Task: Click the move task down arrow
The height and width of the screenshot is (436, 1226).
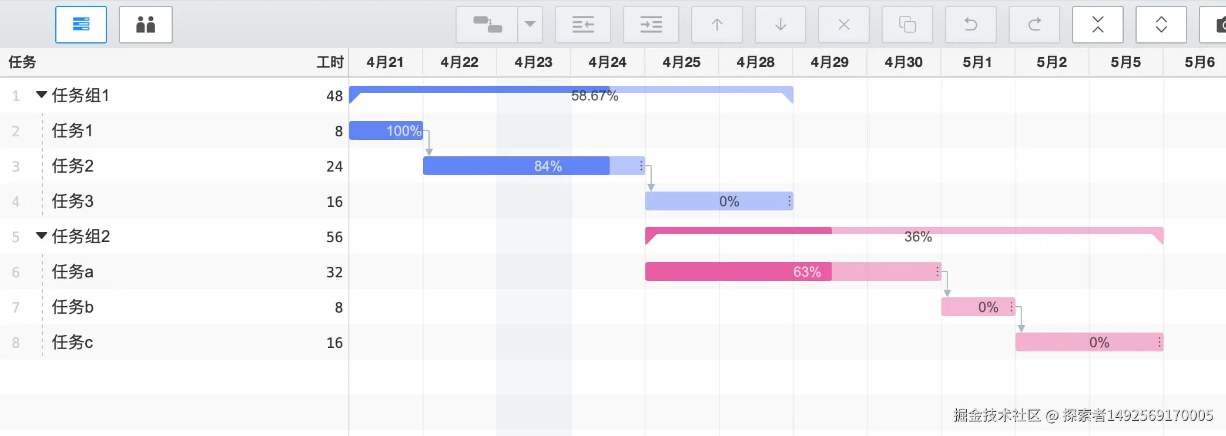Action: pos(780,25)
